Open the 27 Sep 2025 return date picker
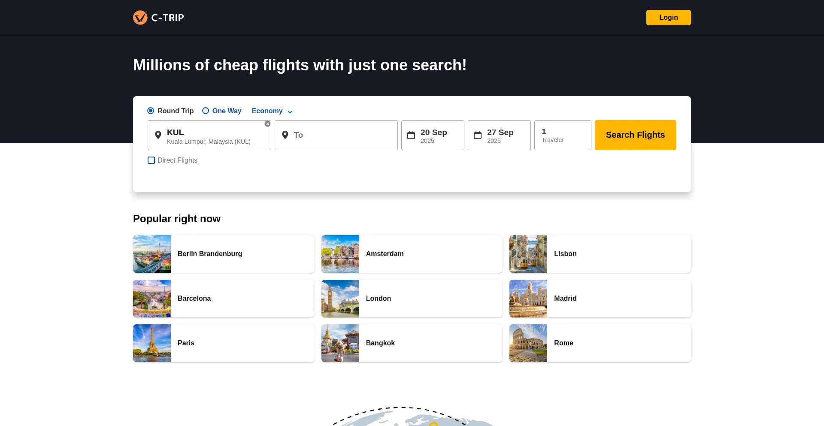 [499, 135]
